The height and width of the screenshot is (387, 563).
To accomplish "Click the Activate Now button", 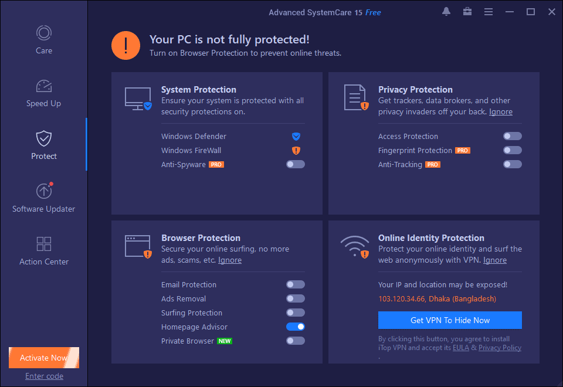I will pyautogui.click(x=44, y=358).
